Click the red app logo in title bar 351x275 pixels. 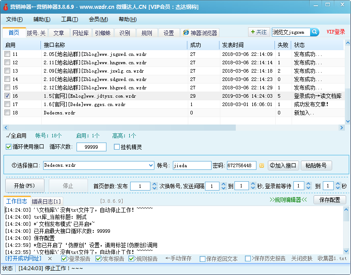coord(6,7)
